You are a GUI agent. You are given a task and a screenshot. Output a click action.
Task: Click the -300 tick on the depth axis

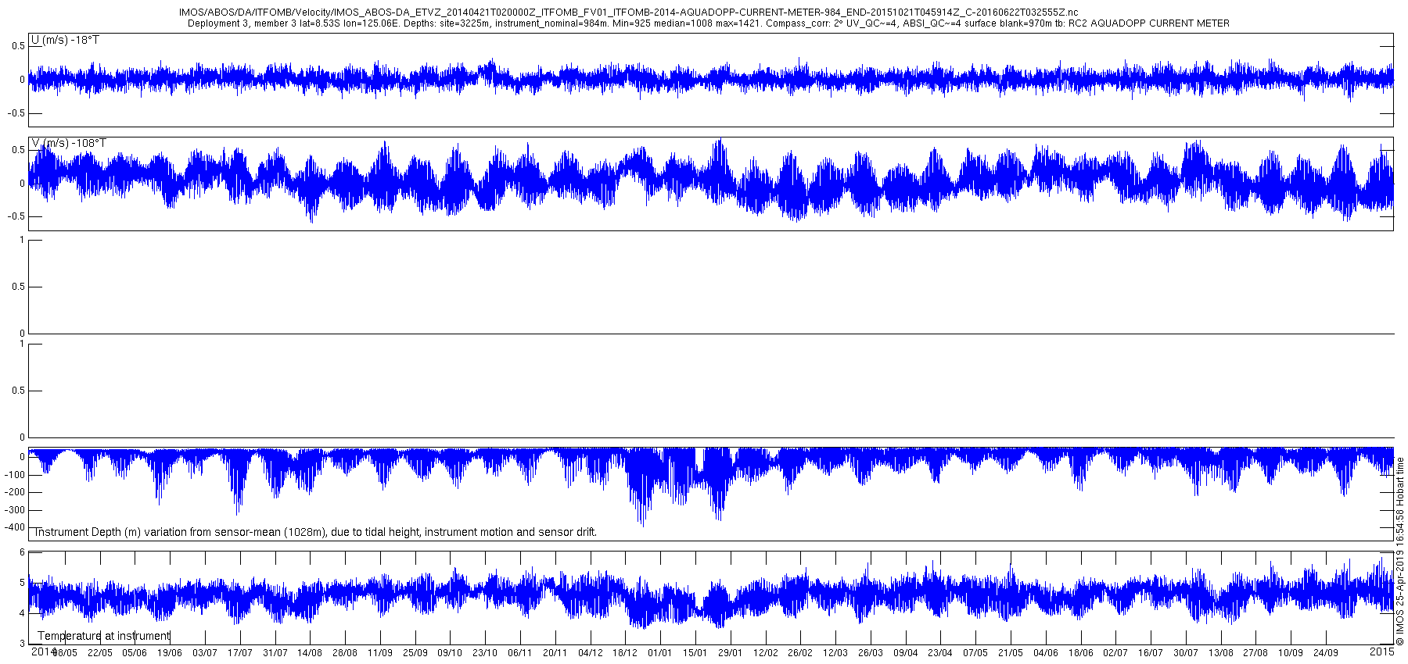(15, 510)
